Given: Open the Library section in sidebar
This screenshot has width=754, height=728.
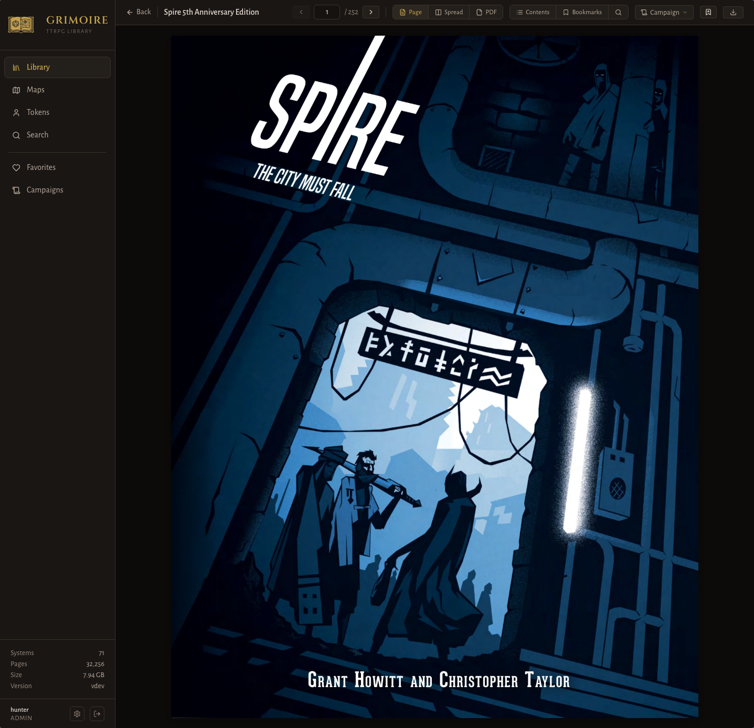Looking at the screenshot, I should coord(57,67).
